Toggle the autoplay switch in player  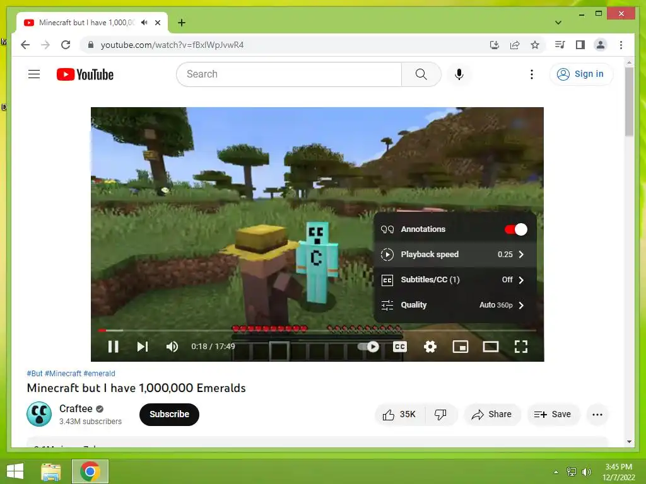[368, 347]
